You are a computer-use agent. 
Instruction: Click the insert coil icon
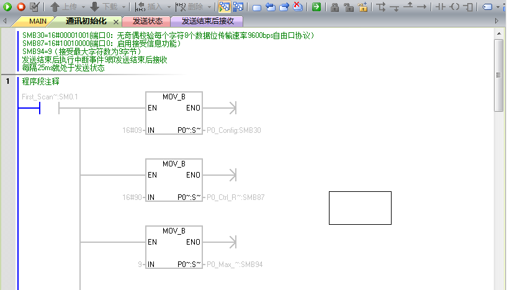[455, 6]
